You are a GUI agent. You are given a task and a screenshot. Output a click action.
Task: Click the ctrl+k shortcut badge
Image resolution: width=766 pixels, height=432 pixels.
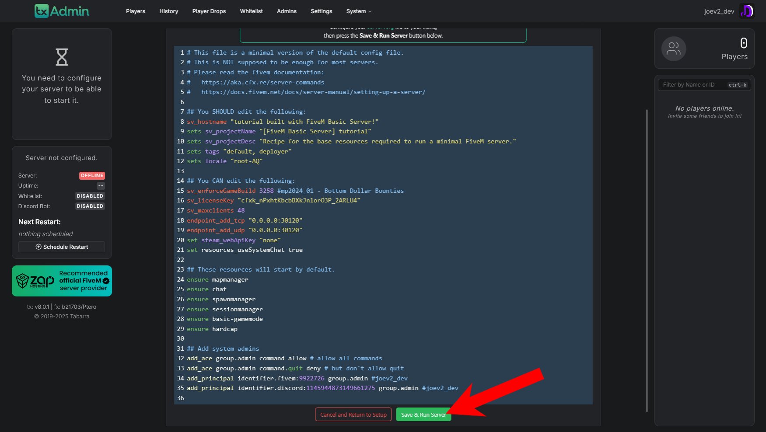737,85
